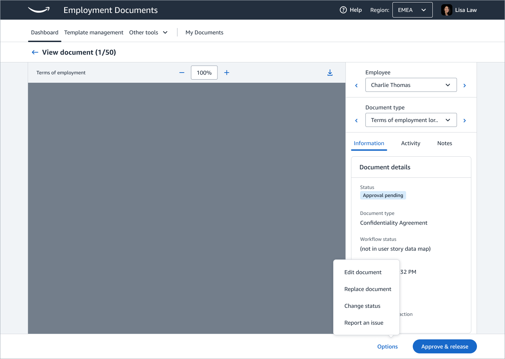The image size is (505, 359).
Task: Click the Lisa Law username
Action: 466,10
